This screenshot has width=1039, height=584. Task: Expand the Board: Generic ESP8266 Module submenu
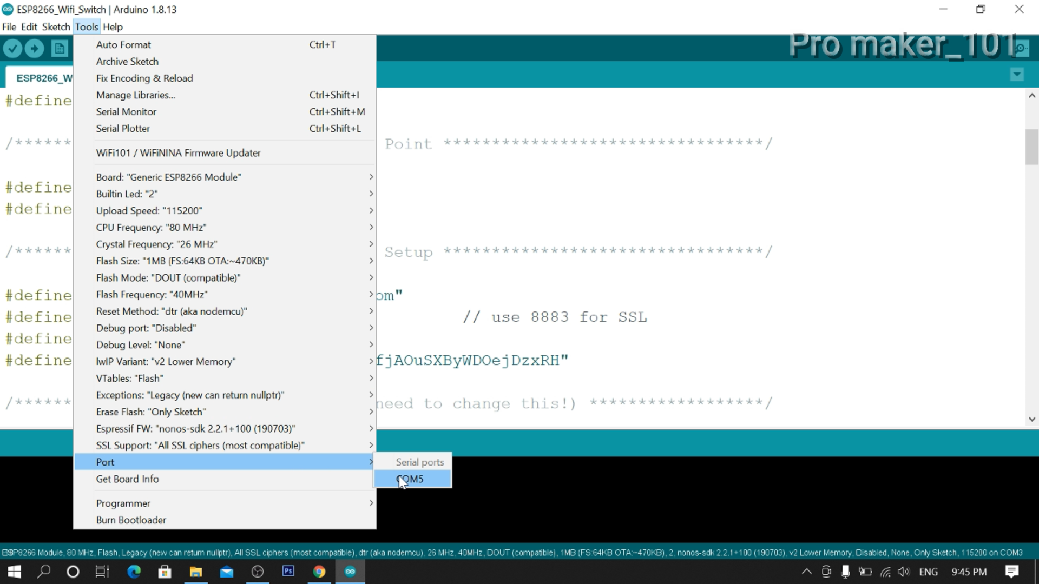point(168,177)
